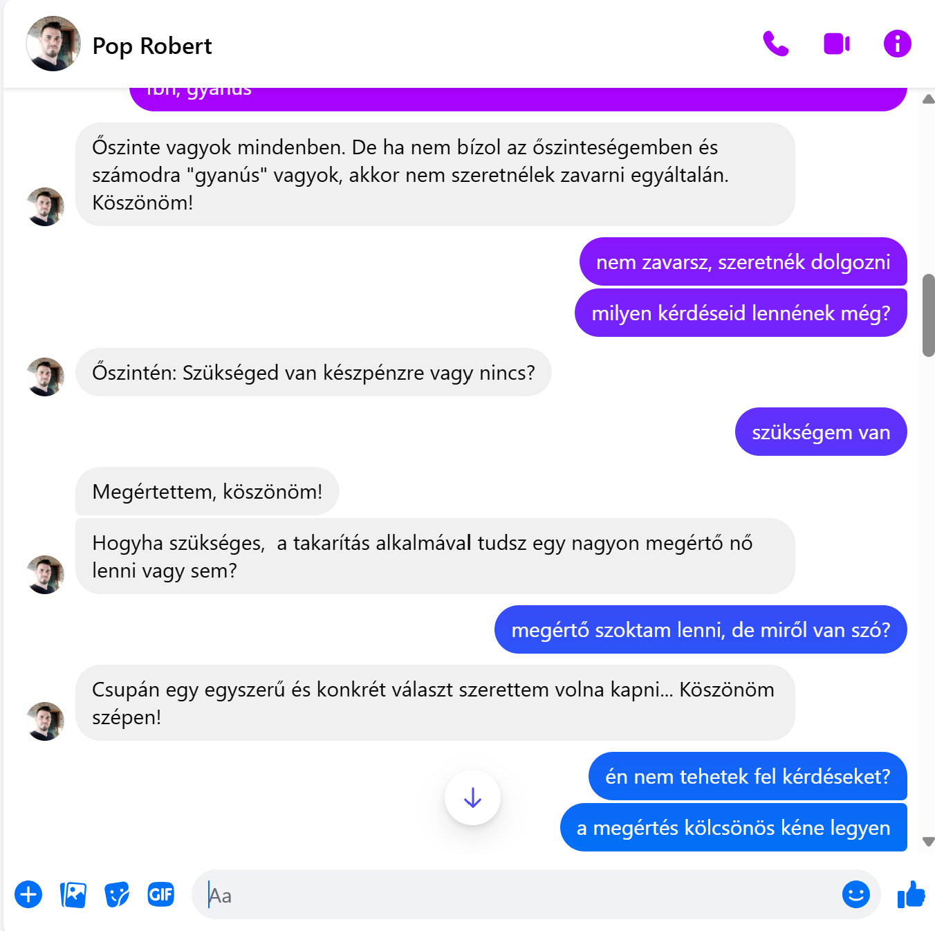Attach a photo using the image icon
935x931 pixels.
point(73,894)
